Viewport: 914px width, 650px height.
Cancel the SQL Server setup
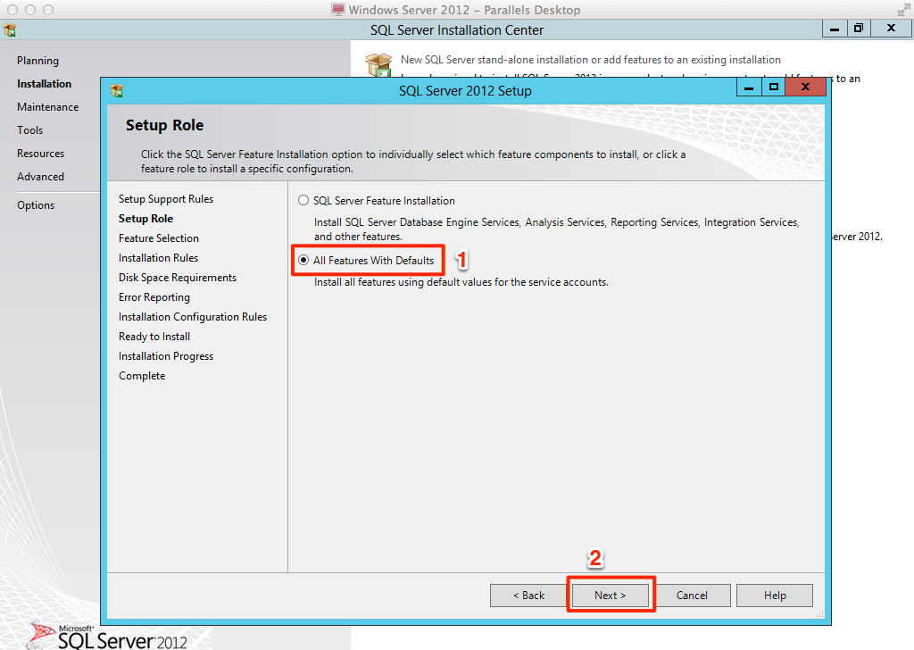pos(692,596)
